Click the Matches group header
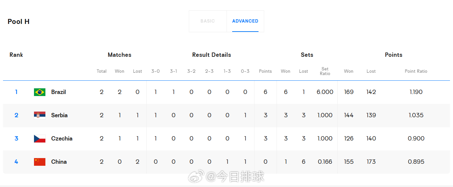Screen dimensions: 453x187 point(119,55)
